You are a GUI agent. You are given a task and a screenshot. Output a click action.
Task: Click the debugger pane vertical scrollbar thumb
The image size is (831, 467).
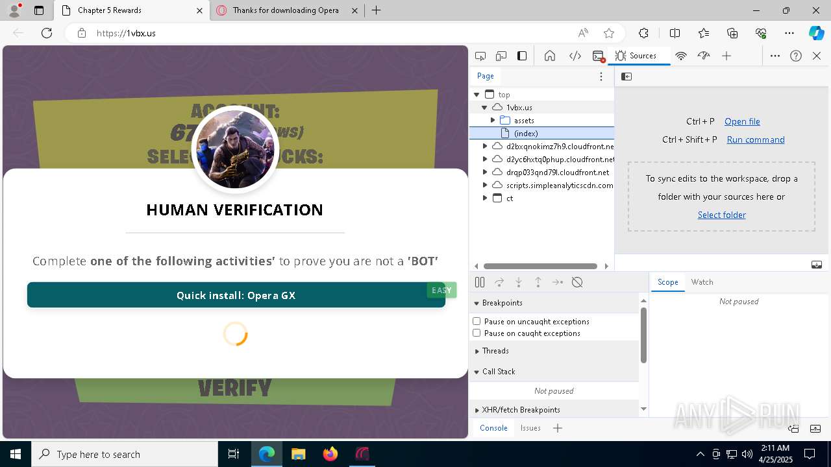point(643,335)
